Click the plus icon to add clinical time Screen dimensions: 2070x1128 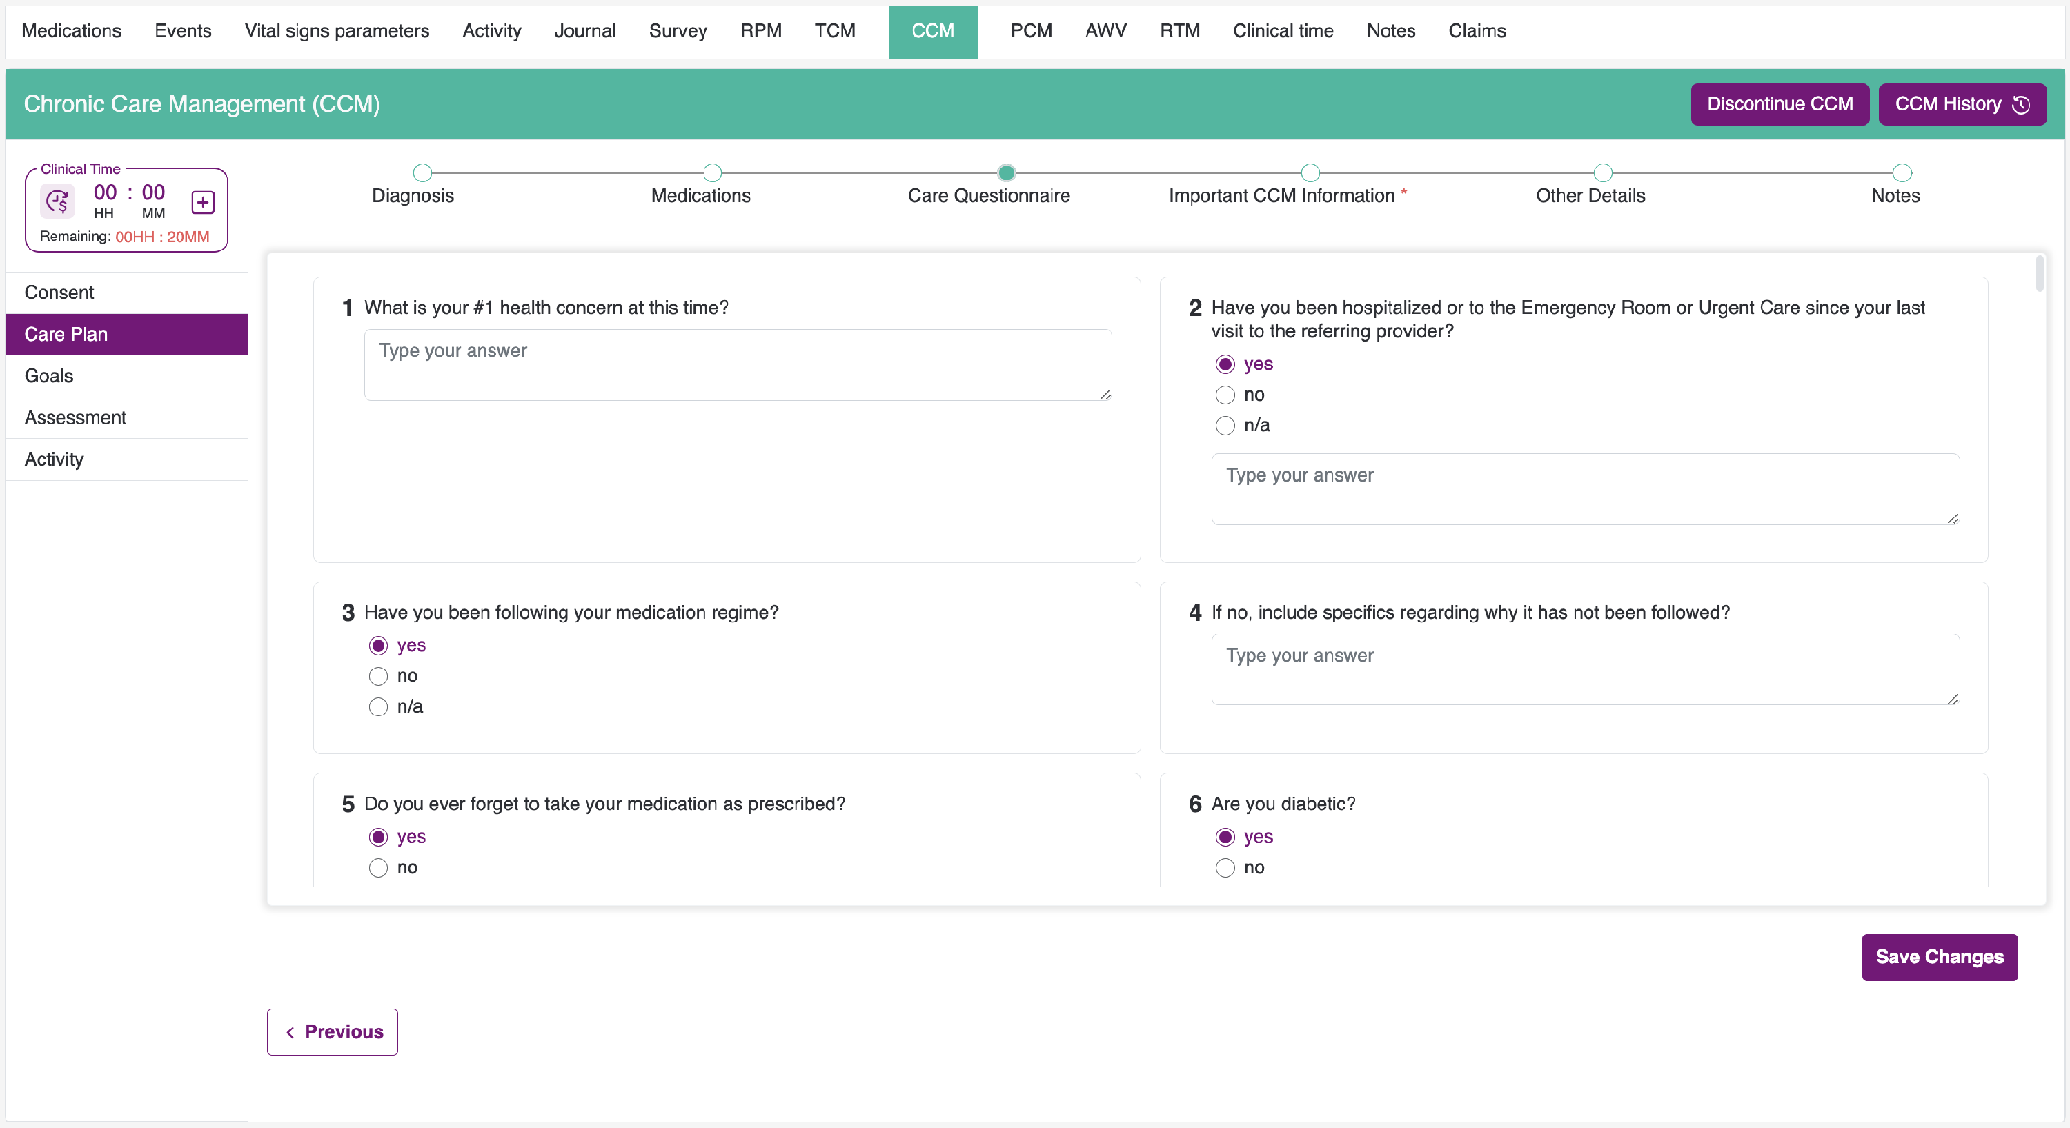click(202, 201)
